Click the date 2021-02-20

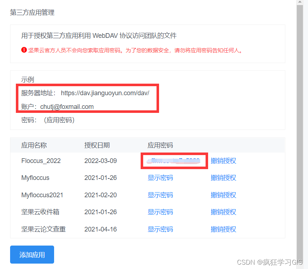pos(101,195)
